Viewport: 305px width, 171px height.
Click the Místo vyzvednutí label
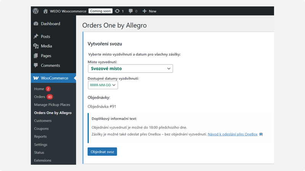click(102, 62)
